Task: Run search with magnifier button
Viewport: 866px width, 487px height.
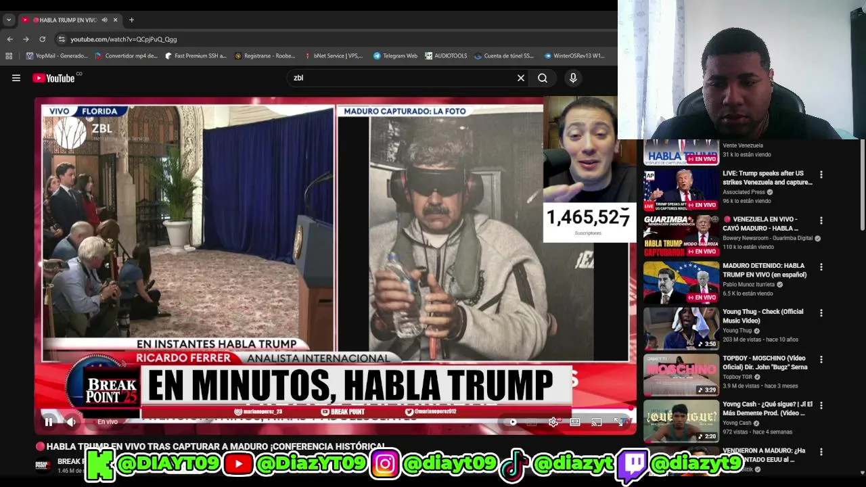Action: [x=543, y=78]
